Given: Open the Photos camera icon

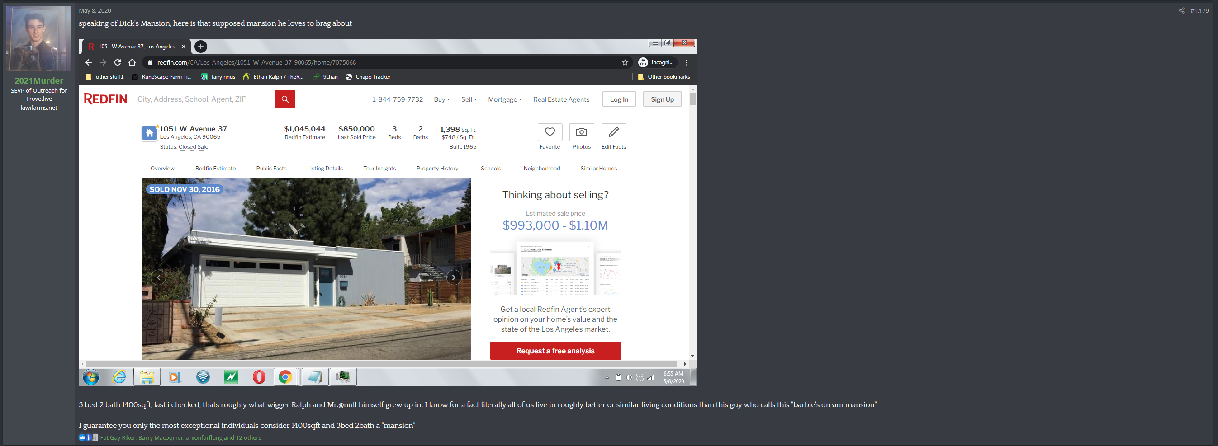Looking at the screenshot, I should [581, 132].
